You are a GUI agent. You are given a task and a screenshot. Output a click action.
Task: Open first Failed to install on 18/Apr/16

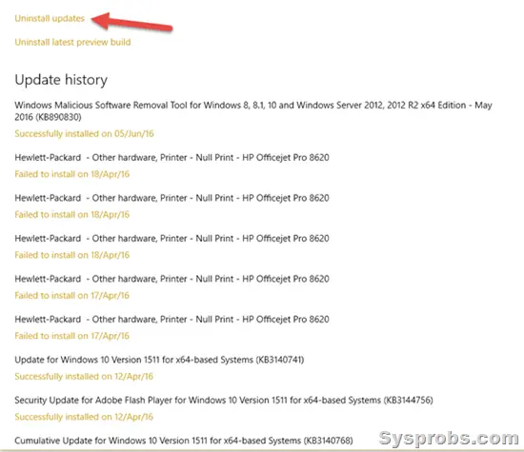[71, 174]
